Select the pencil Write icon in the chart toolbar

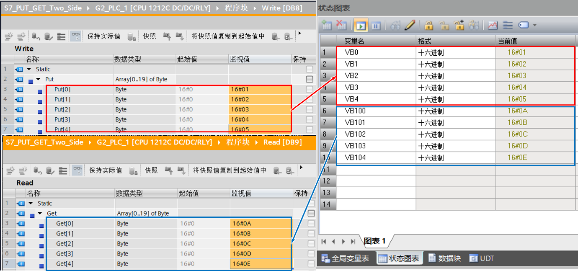(410, 25)
